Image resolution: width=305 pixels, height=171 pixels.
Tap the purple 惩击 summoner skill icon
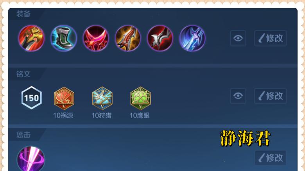(x=31, y=159)
